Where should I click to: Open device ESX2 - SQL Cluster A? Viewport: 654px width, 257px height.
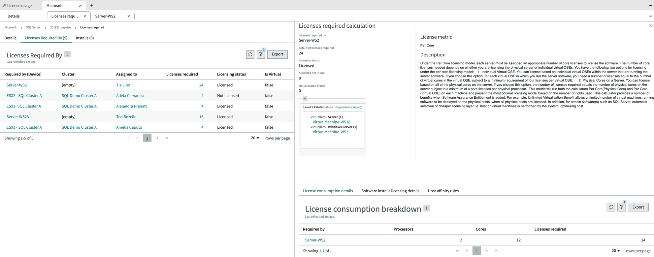(x=24, y=96)
